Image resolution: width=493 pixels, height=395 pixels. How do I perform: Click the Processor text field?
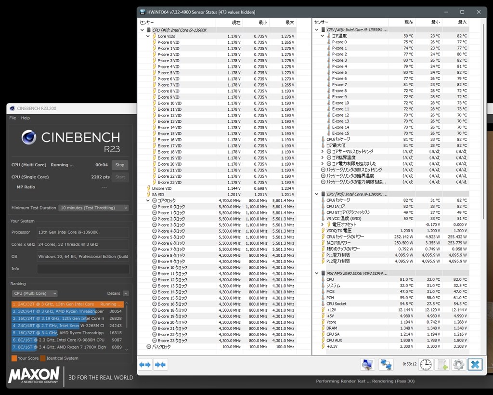pos(83,232)
